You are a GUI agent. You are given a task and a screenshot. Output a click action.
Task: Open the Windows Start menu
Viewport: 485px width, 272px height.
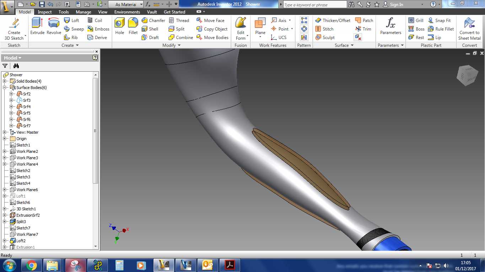pyautogui.click(x=9, y=265)
